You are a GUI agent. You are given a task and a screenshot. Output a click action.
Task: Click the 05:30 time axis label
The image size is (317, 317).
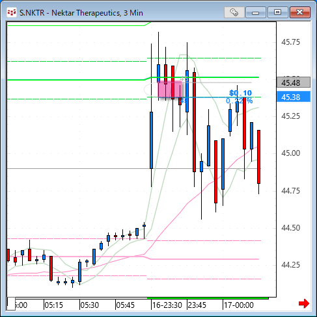click(89, 305)
